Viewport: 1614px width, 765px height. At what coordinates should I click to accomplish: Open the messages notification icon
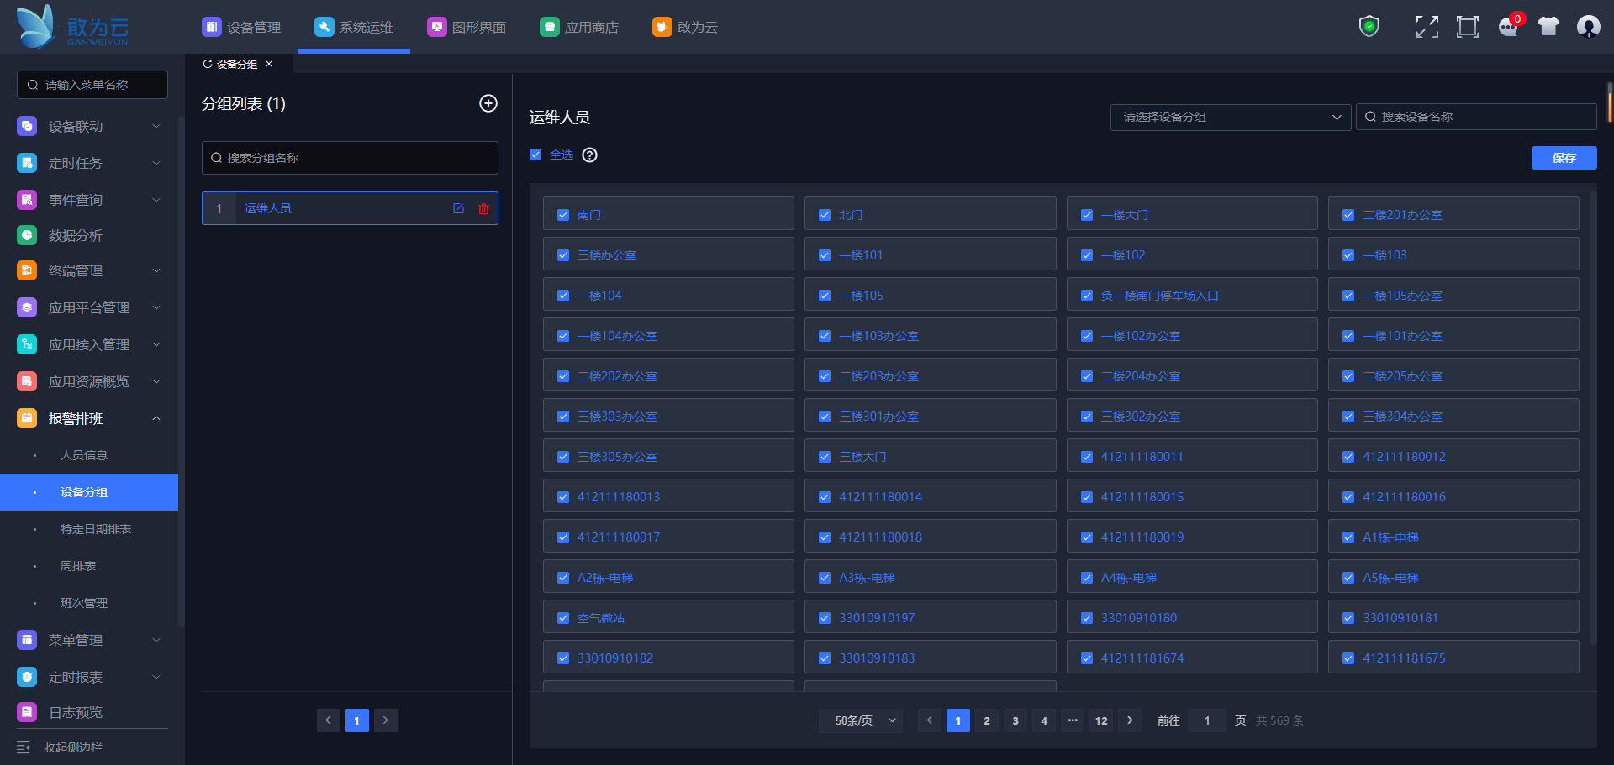(1508, 27)
